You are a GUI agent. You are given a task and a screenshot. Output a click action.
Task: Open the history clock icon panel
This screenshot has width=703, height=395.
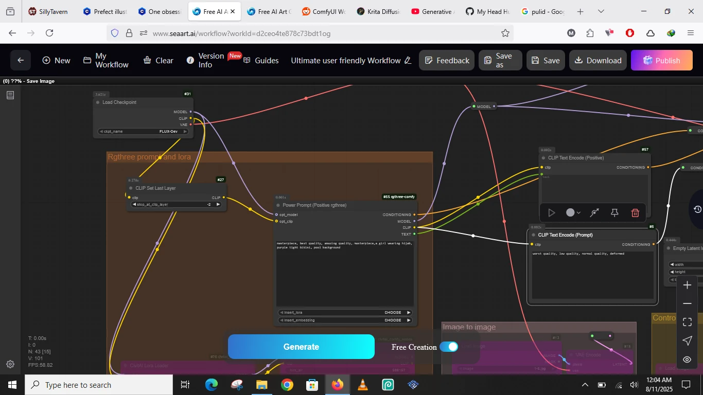[697, 209]
